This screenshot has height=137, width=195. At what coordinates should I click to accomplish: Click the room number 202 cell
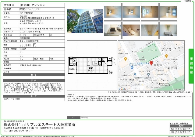click(42, 13)
